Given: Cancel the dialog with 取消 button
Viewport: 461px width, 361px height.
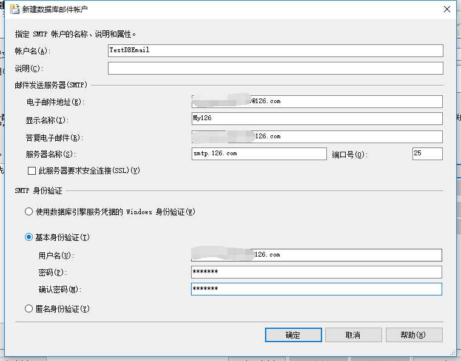Looking at the screenshot, I should click(354, 335).
